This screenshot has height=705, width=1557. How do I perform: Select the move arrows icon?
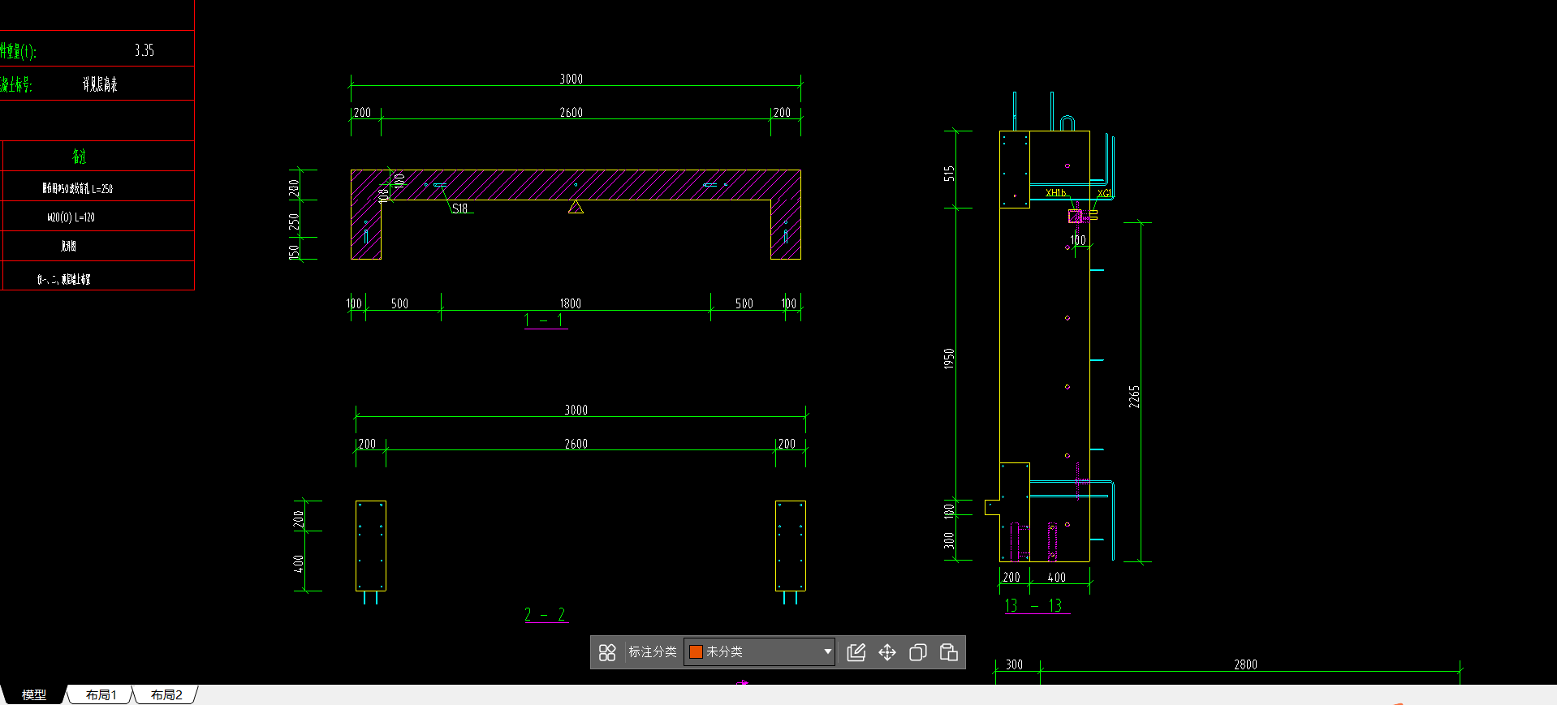point(887,652)
